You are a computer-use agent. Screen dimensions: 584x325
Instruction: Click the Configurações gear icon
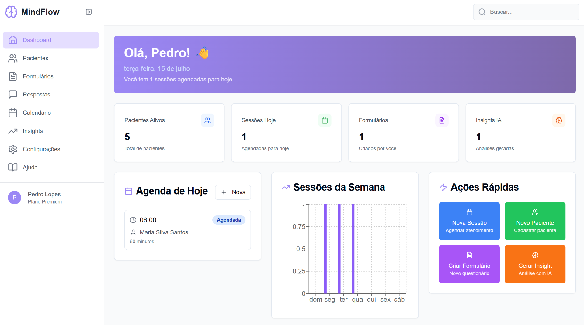click(x=13, y=149)
